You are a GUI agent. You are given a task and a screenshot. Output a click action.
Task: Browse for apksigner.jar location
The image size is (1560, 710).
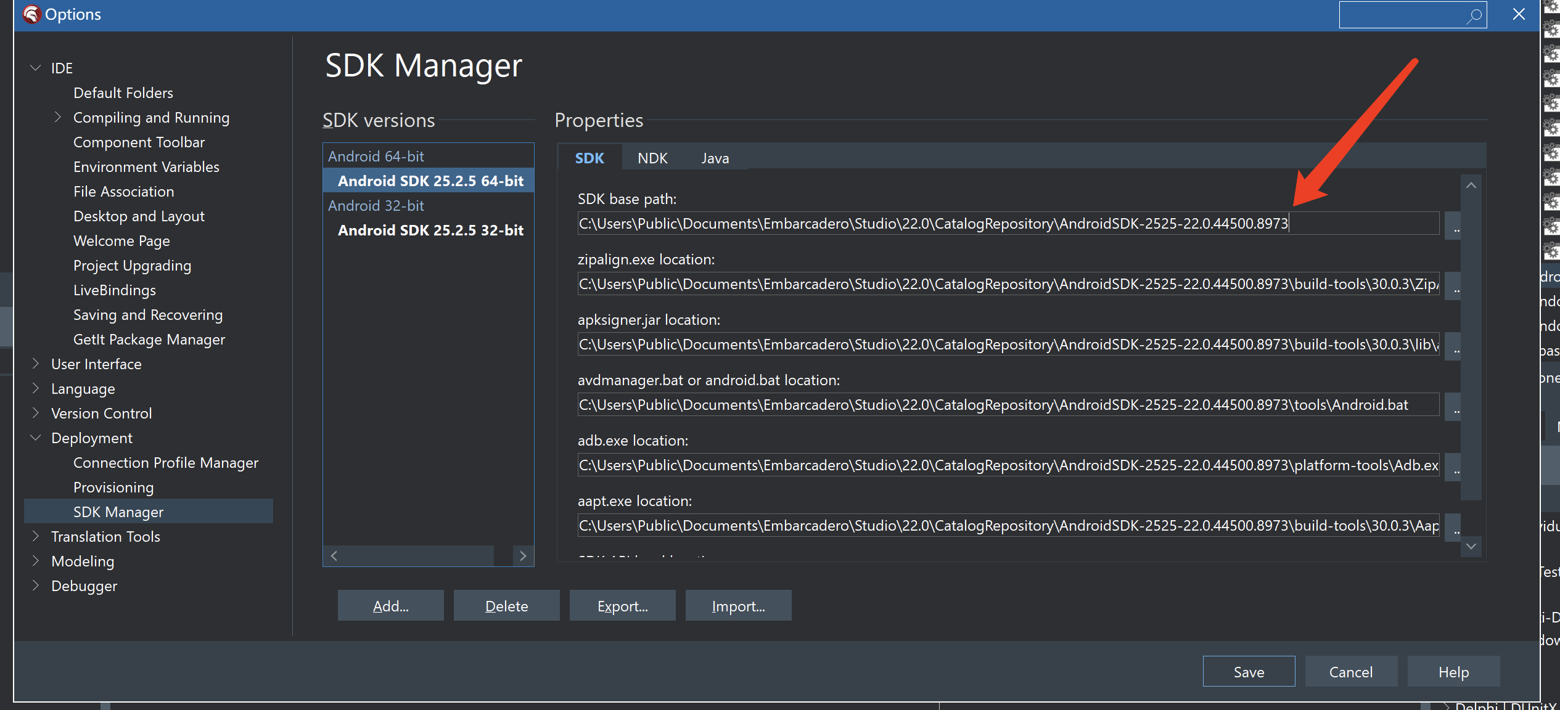[x=1453, y=347]
